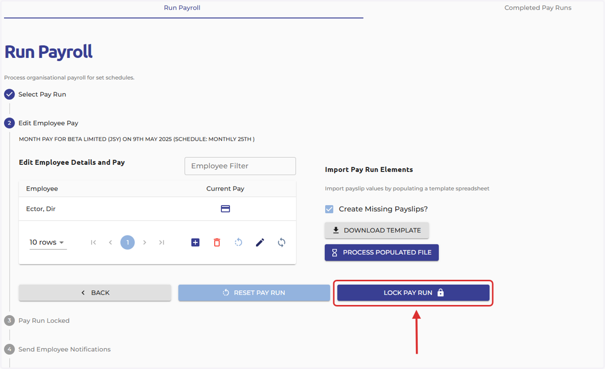605x369 pixels.
Task: Open the payslip card icon for Ector, Dir
Action: tap(225, 209)
